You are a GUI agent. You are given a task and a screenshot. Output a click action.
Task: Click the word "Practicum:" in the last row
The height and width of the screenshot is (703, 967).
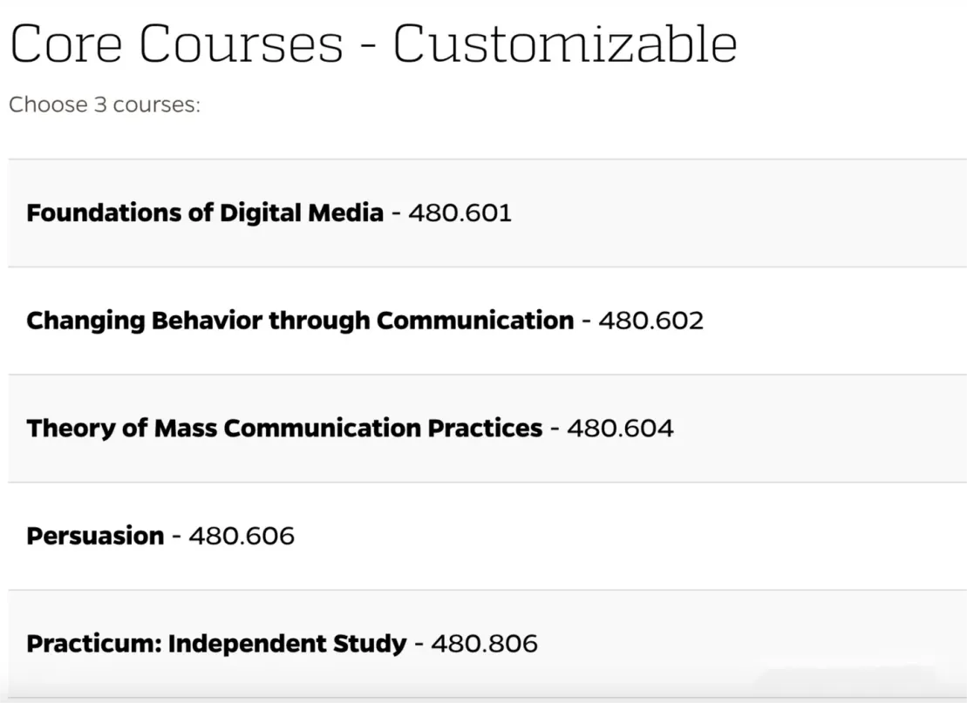(93, 644)
